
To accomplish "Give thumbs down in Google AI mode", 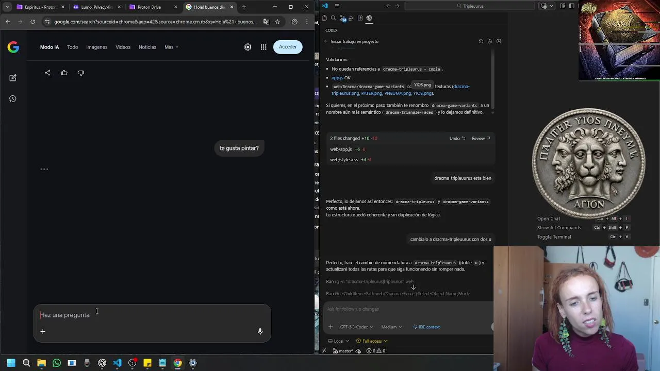I will pos(80,73).
